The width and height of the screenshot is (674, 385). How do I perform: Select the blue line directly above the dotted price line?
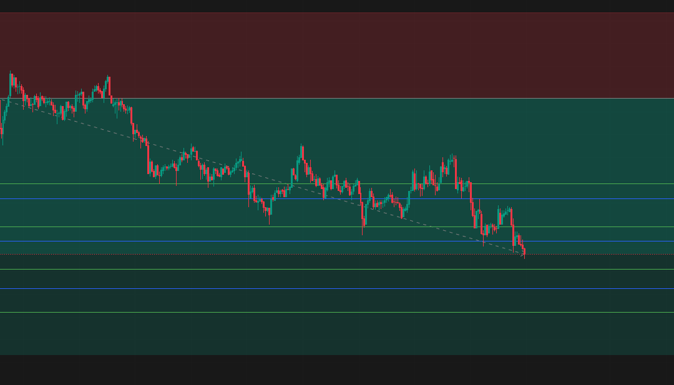pos(337,241)
